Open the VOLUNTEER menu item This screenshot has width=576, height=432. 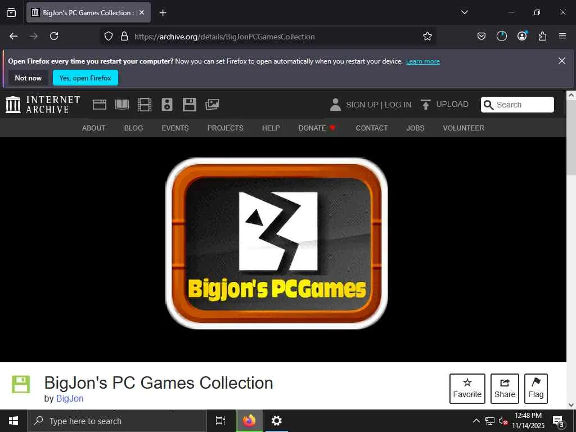point(463,128)
